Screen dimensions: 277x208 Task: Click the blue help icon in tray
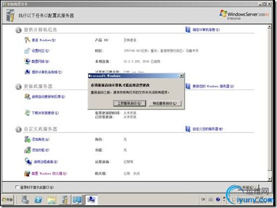(218, 200)
